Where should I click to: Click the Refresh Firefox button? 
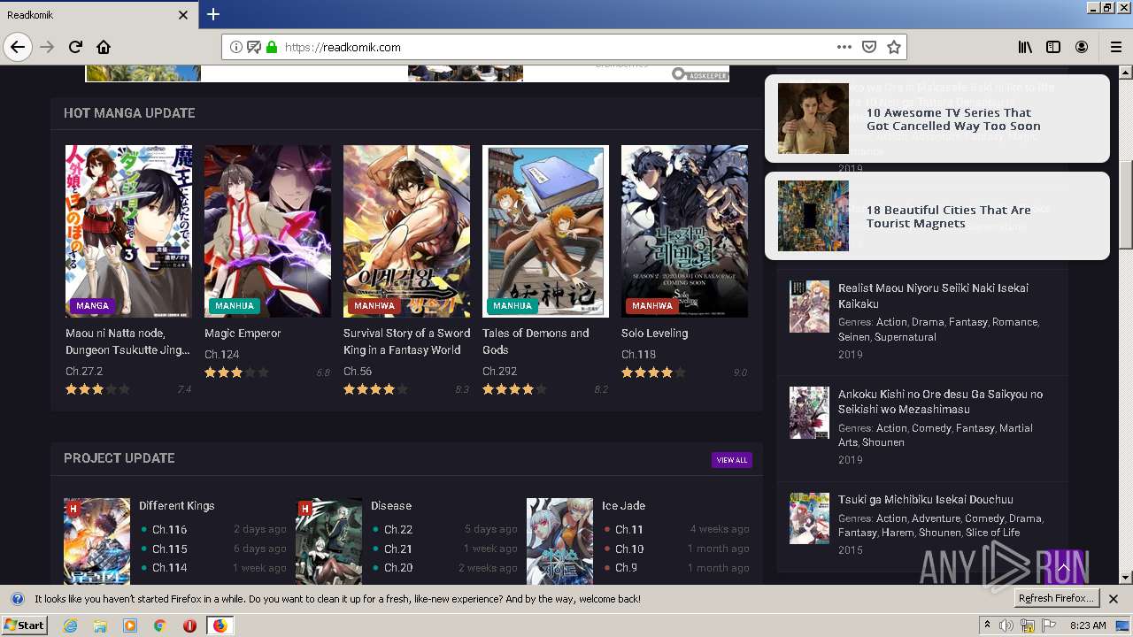pyautogui.click(x=1056, y=599)
